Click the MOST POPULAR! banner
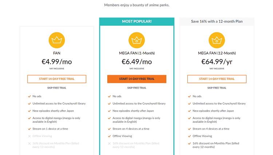This screenshot has height=155, width=273. (137, 21)
